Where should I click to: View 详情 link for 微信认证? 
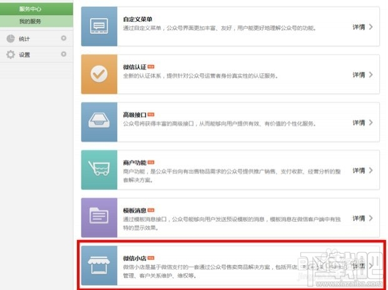[359, 74]
